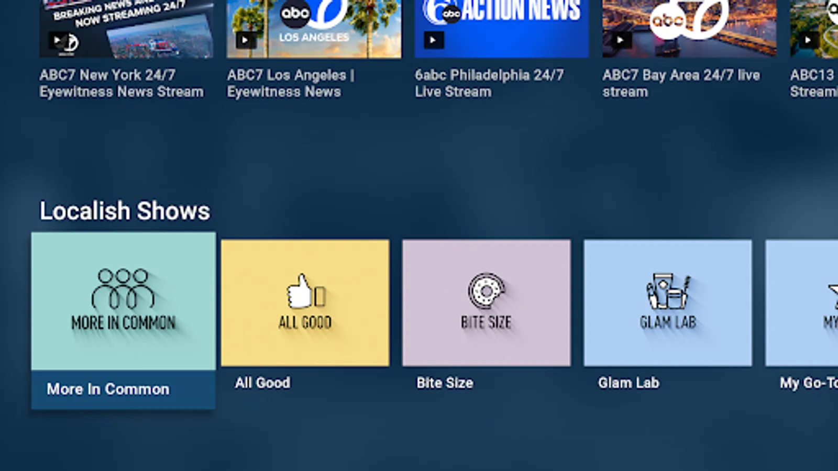838x471 pixels.
Task: Open the partially visible My Go-To show tile
Action: point(802,303)
